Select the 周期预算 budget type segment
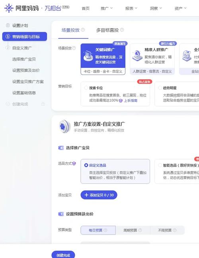The width and height of the screenshot is (199, 258). click(x=133, y=230)
